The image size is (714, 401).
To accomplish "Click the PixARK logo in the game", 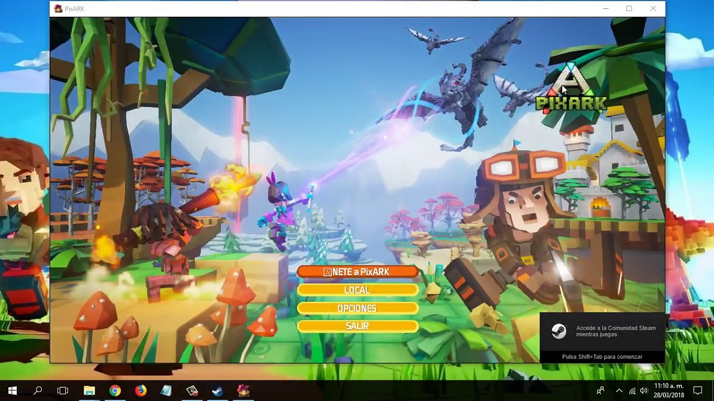I will pos(571,89).
